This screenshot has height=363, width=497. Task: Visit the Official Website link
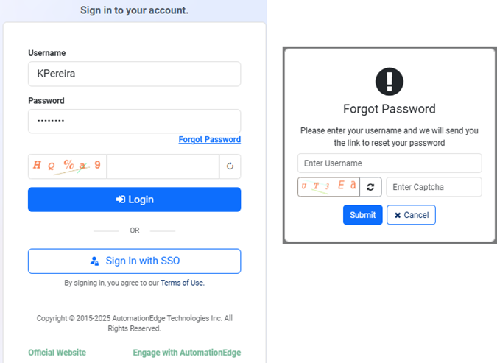[57, 353]
